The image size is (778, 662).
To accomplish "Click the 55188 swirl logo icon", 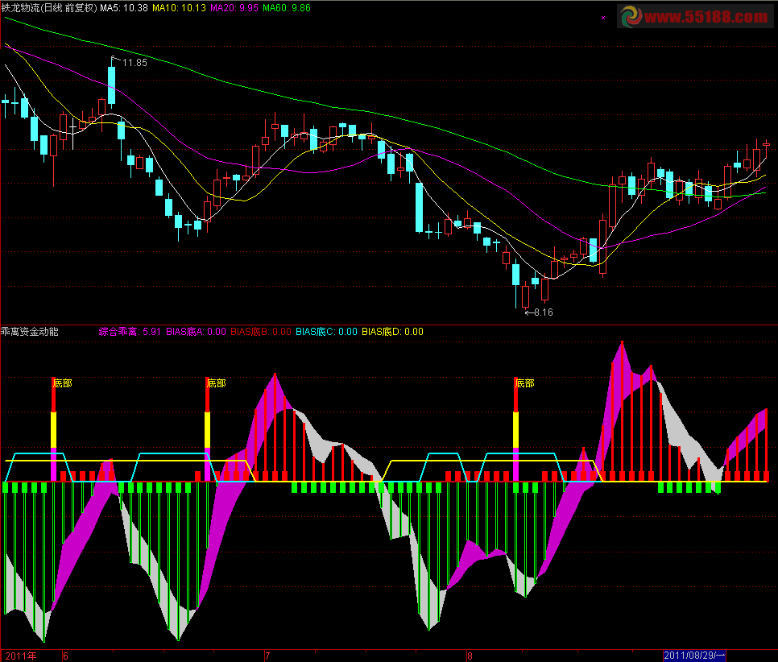I will click(631, 16).
